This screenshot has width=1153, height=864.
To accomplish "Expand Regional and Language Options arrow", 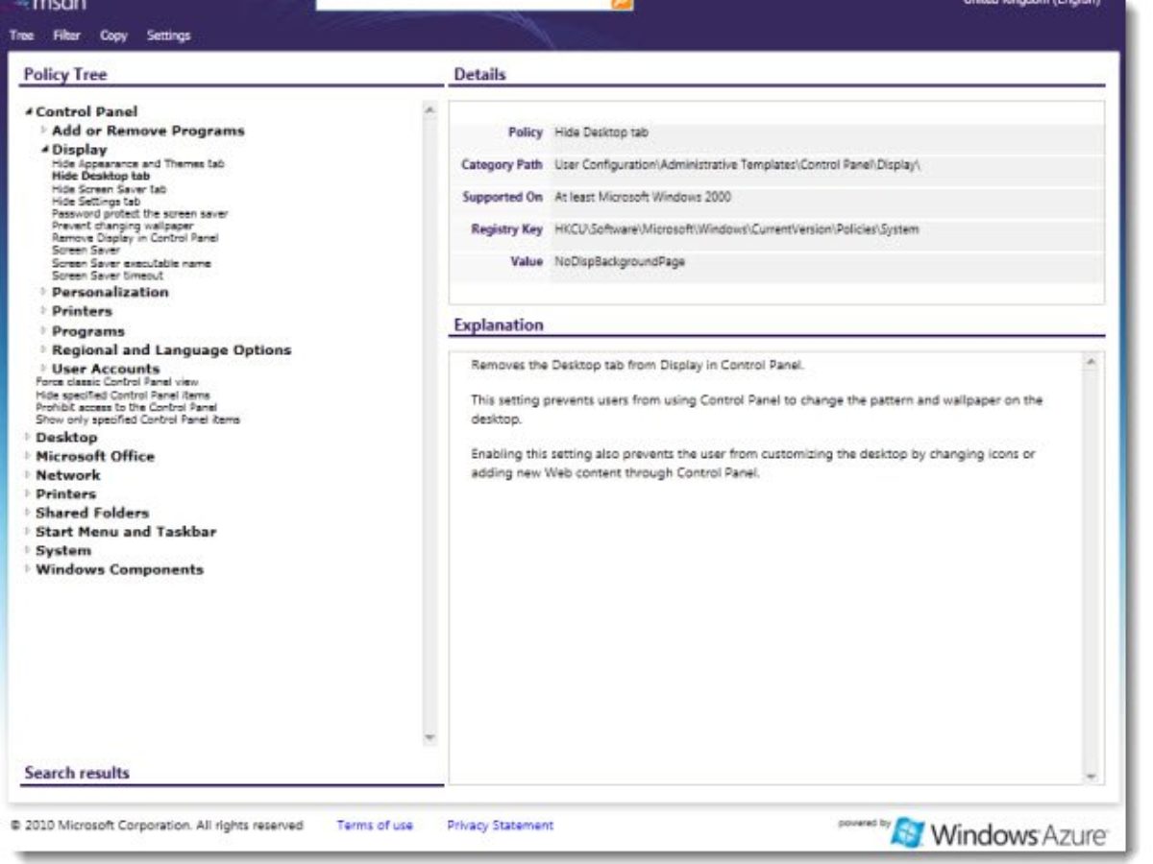I will [44, 349].
